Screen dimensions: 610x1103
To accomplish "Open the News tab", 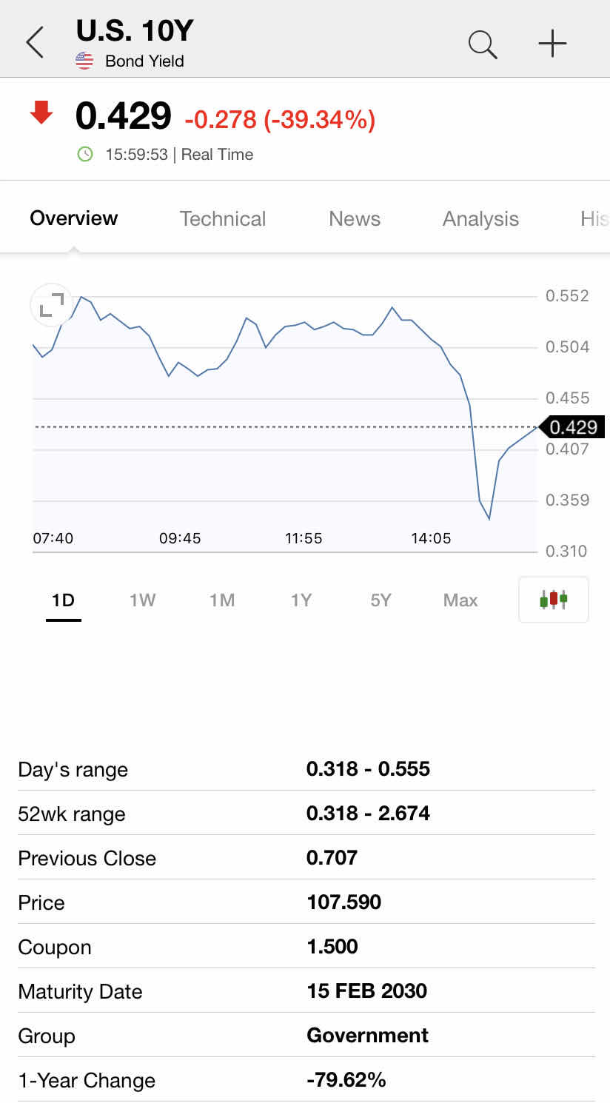I will pyautogui.click(x=355, y=218).
